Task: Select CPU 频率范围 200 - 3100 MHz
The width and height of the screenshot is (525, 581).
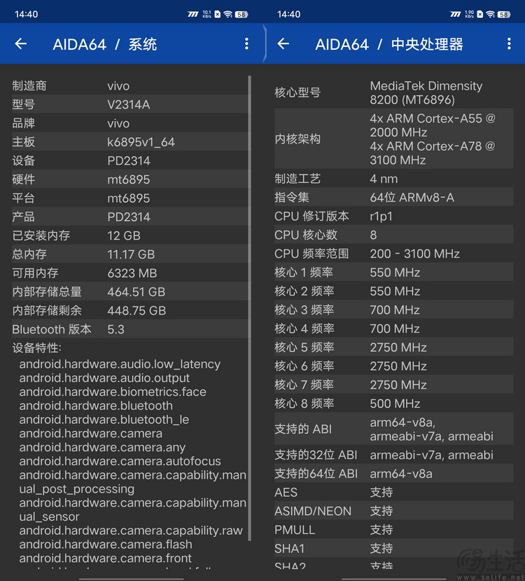Action: (x=394, y=254)
